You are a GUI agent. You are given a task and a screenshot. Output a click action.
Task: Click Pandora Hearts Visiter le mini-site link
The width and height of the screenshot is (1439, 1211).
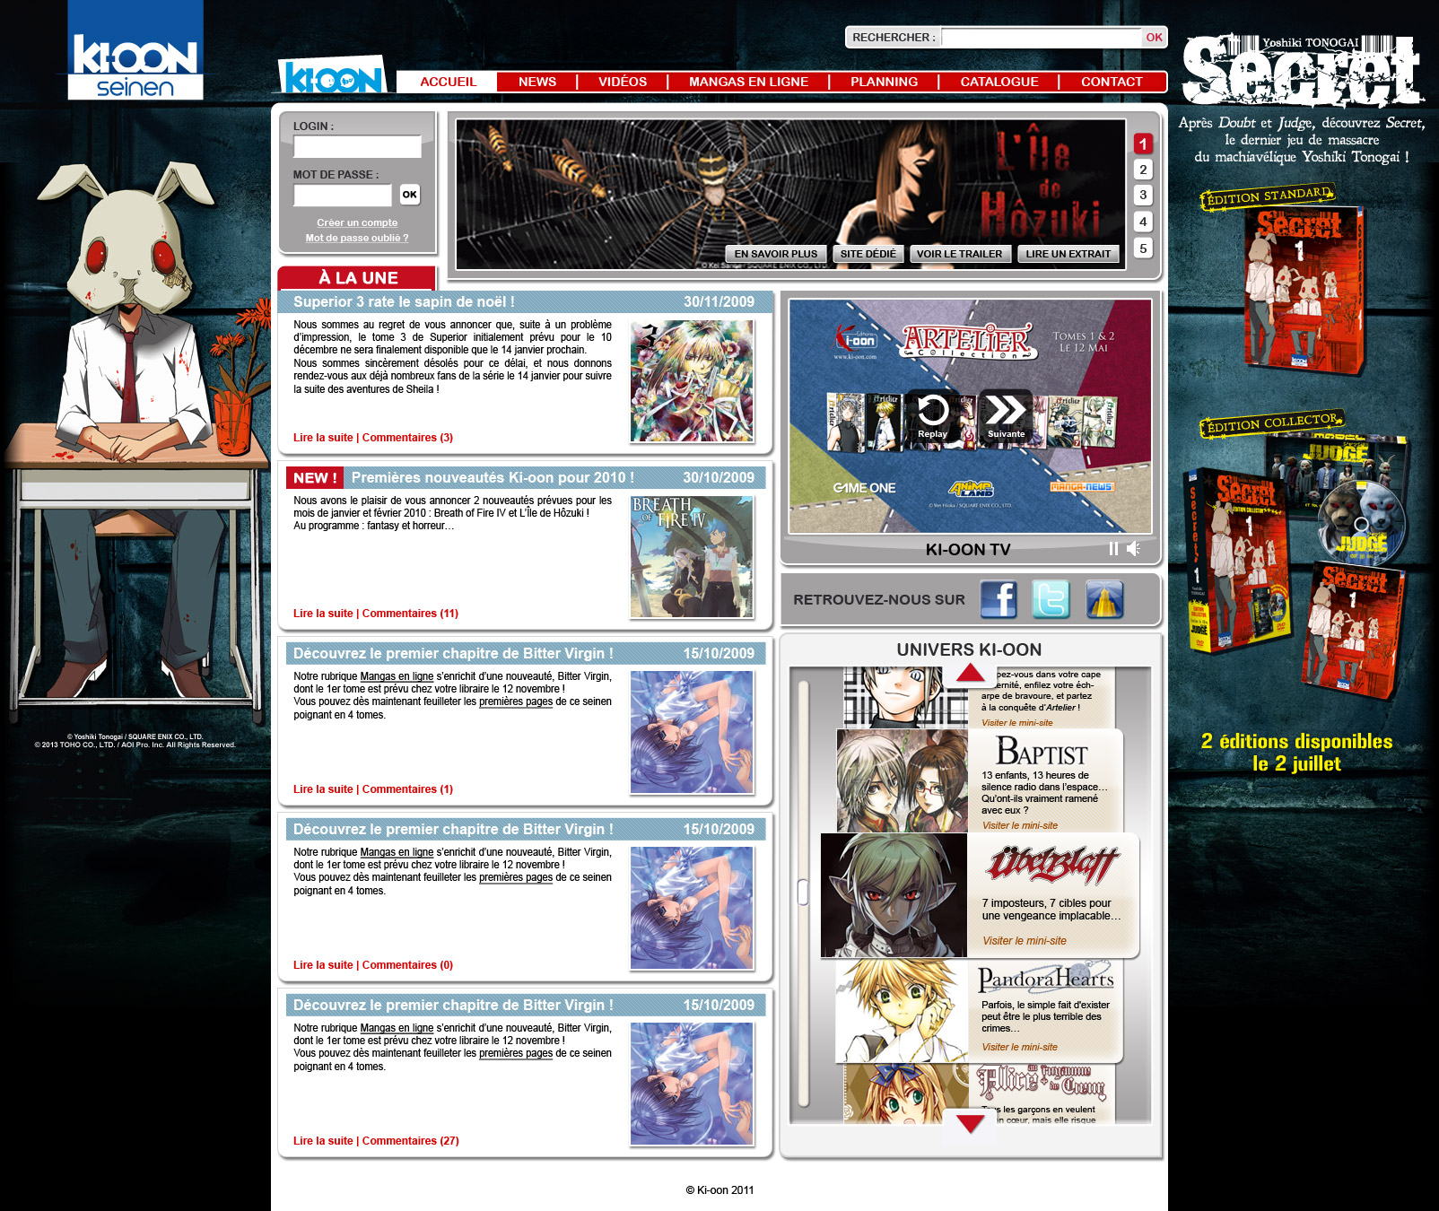(x=1020, y=1047)
